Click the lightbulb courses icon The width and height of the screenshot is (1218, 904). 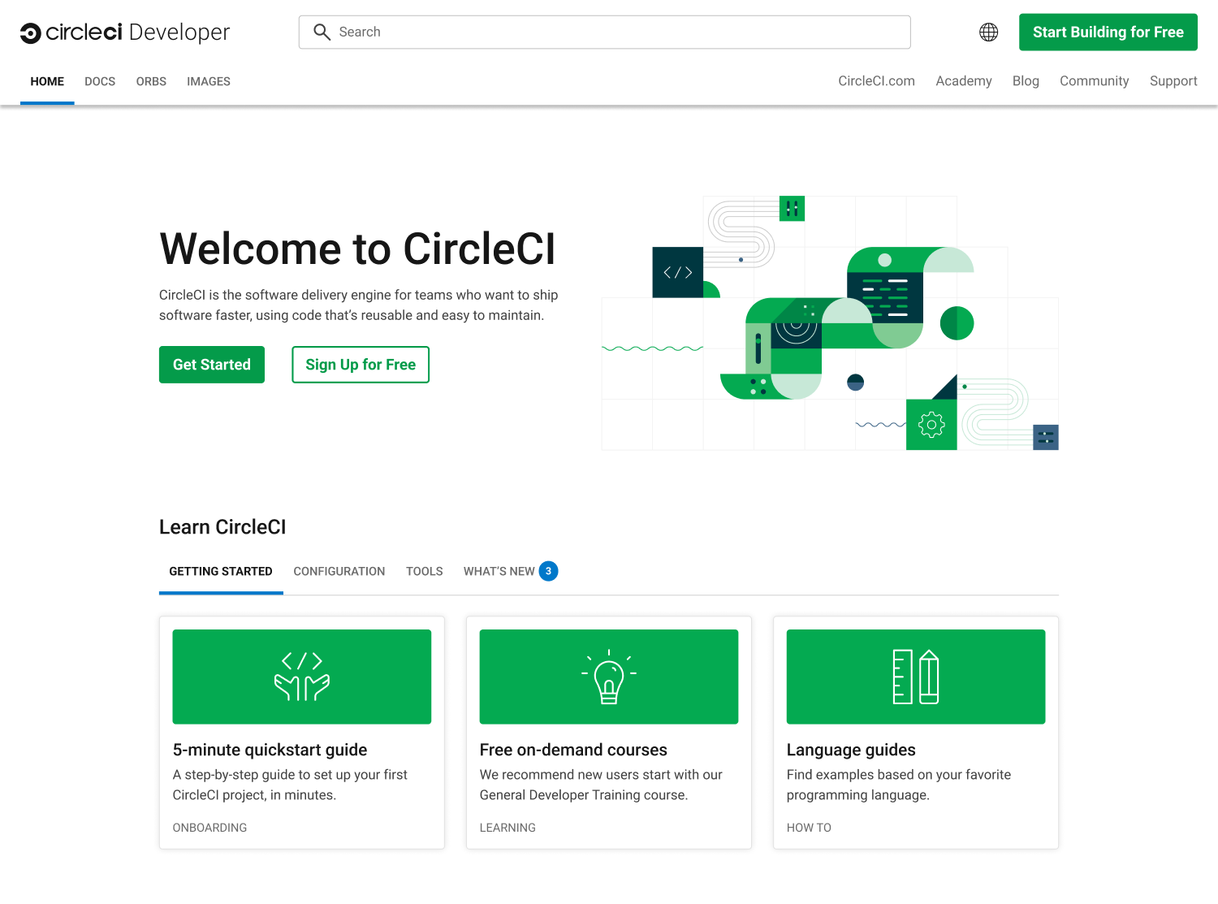(x=609, y=677)
